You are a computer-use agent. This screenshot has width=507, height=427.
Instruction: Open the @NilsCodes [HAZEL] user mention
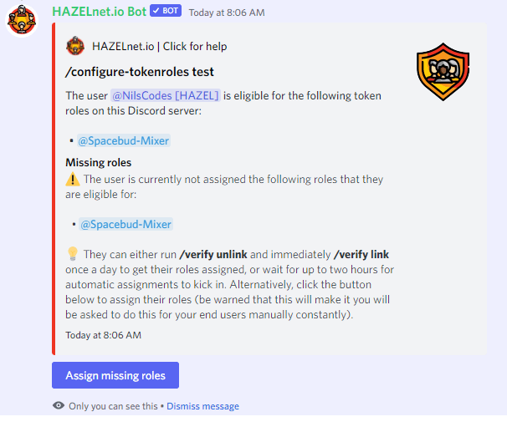(x=166, y=95)
